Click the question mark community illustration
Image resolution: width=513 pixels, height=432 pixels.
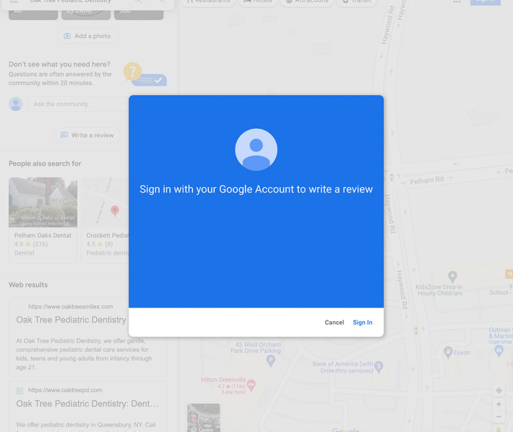point(145,74)
